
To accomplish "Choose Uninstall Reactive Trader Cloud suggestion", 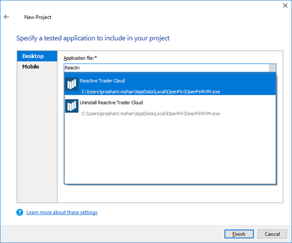I will (170, 106).
